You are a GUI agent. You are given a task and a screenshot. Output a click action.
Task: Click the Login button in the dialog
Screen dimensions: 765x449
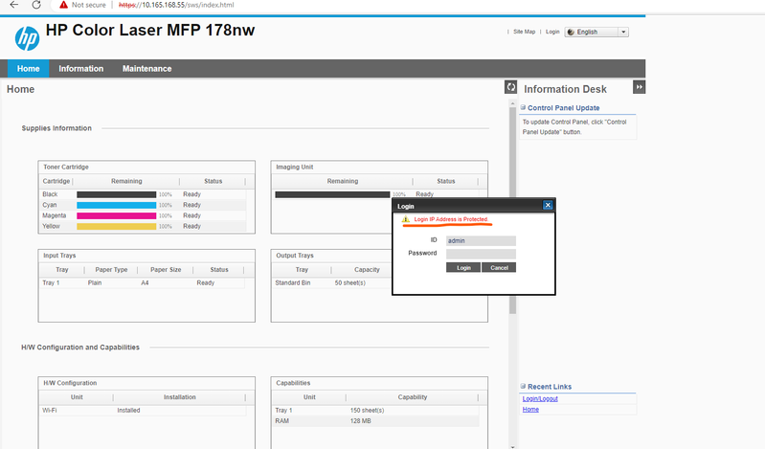(x=463, y=267)
